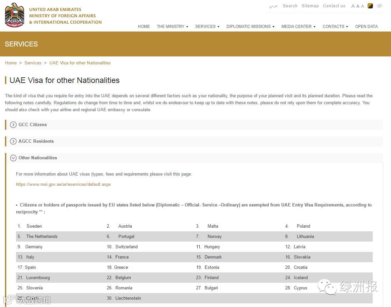Click Germany in the country list
Screen dimensions: 391x307
tap(34, 247)
